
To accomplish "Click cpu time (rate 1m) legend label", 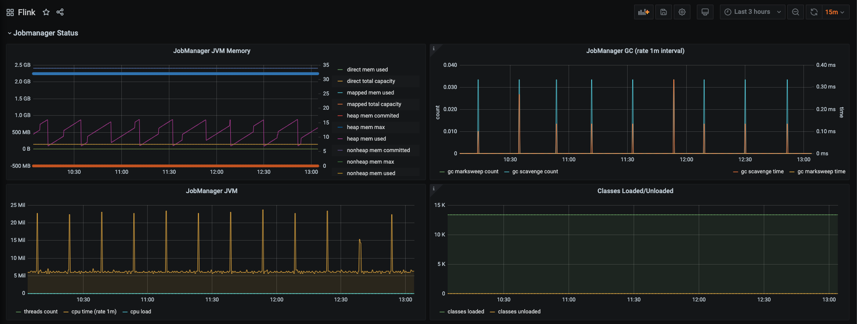I will 94,312.
